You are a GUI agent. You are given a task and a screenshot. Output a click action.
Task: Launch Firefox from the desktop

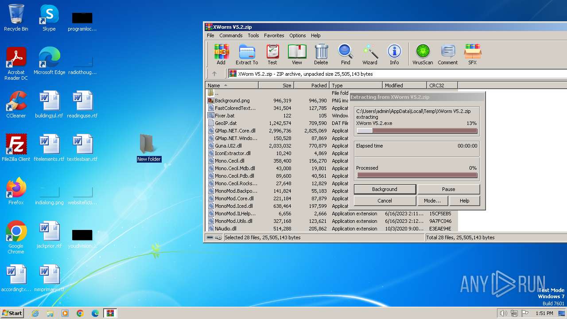[16, 191]
